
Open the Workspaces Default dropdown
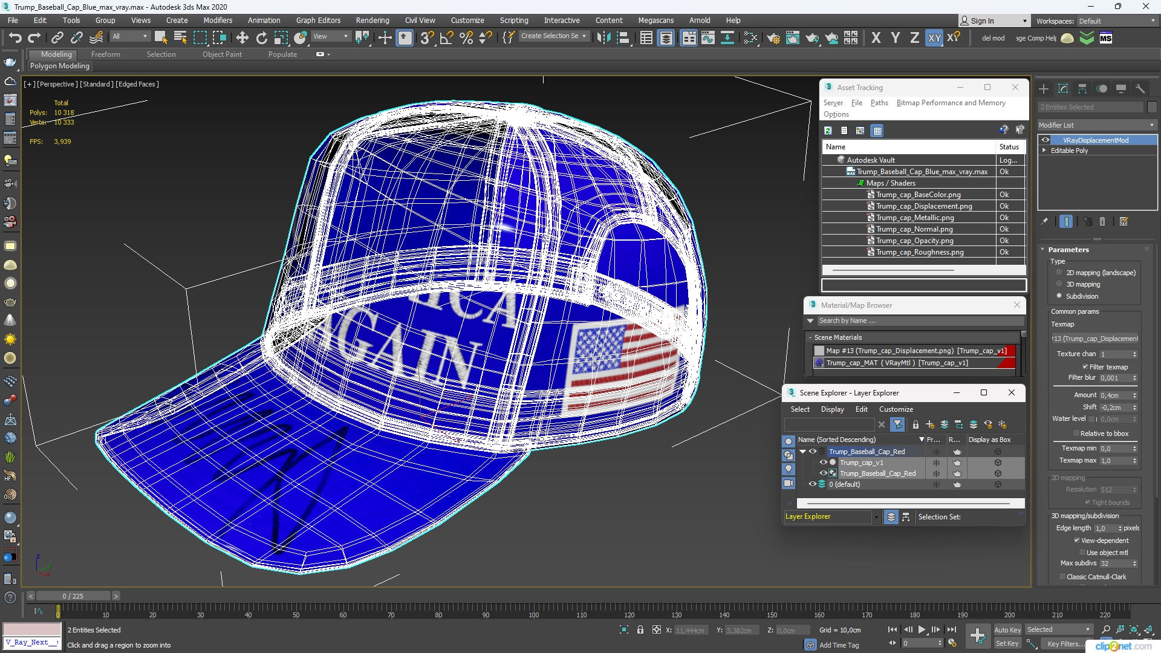pos(1117,21)
